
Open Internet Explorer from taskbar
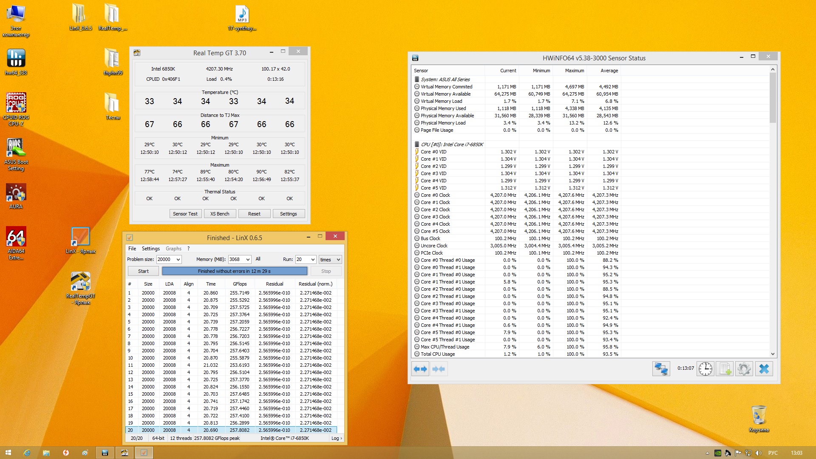pyautogui.click(x=27, y=453)
